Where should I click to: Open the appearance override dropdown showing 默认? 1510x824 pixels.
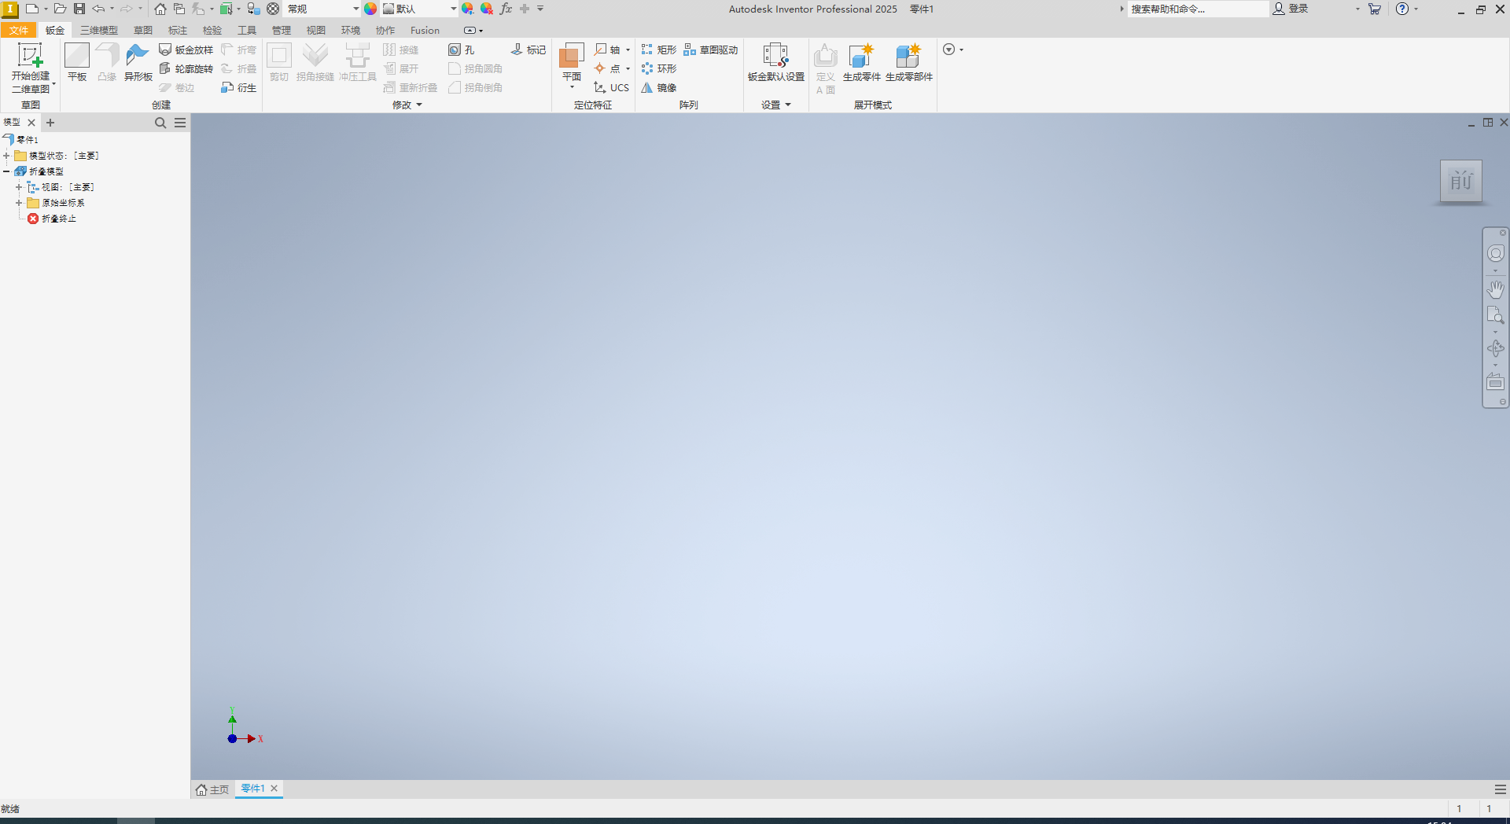click(x=451, y=9)
